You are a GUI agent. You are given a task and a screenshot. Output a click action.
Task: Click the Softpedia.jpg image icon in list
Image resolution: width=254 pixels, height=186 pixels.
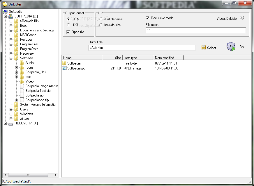(x=64, y=68)
